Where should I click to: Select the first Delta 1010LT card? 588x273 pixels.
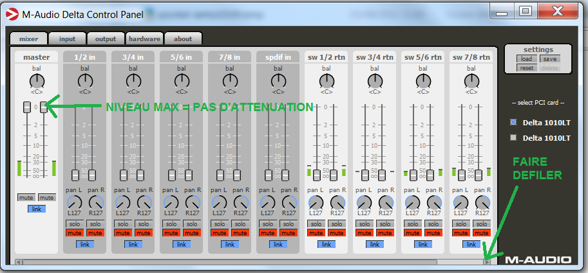click(x=513, y=122)
